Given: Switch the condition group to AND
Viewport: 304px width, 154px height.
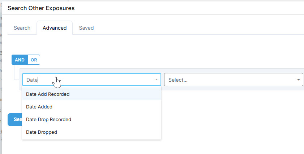Looking at the screenshot, I should 20,60.
